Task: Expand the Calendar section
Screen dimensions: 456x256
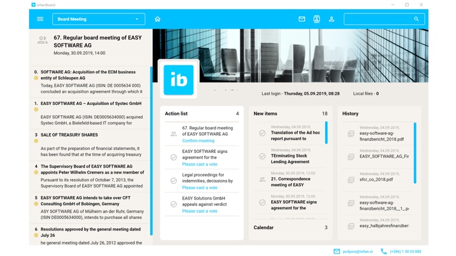Action: [x=291, y=227]
